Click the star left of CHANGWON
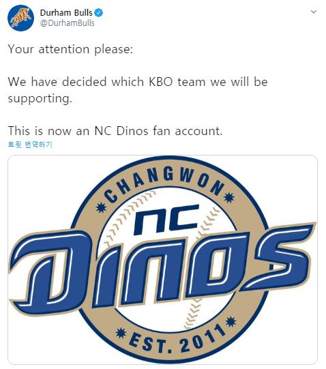 pos(102,207)
